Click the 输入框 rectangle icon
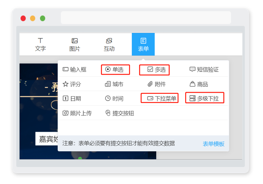Viewport: 263px width, 184px height. point(65,69)
